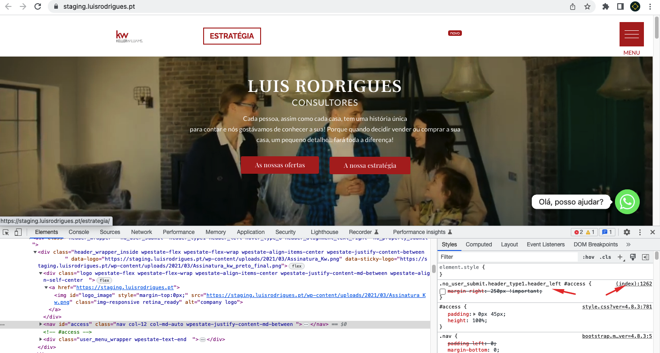Screen dimensions: 660x353
Task: Open style.css?ver=4.8.3:781 source link
Action: tap(617, 307)
